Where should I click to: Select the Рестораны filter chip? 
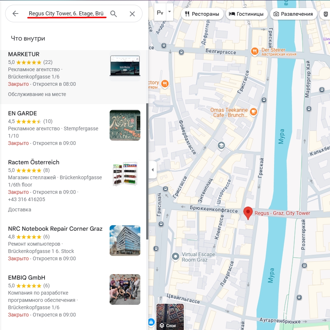tap(202, 14)
